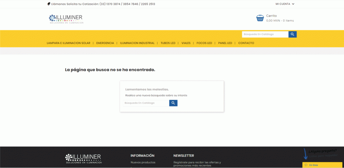Open Nuevos productos footer link

[143, 162]
